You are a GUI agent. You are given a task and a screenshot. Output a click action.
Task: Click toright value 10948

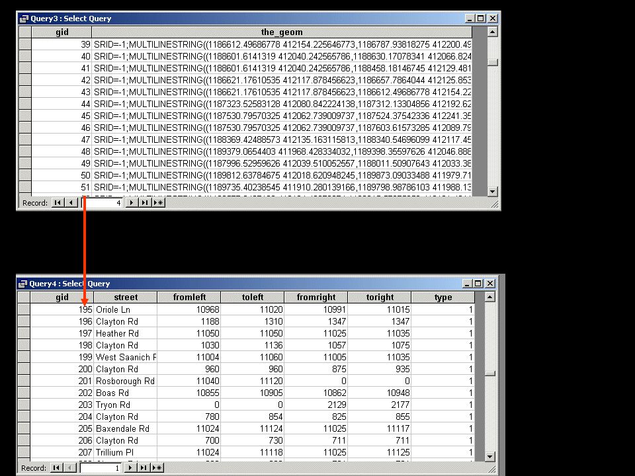pos(380,393)
